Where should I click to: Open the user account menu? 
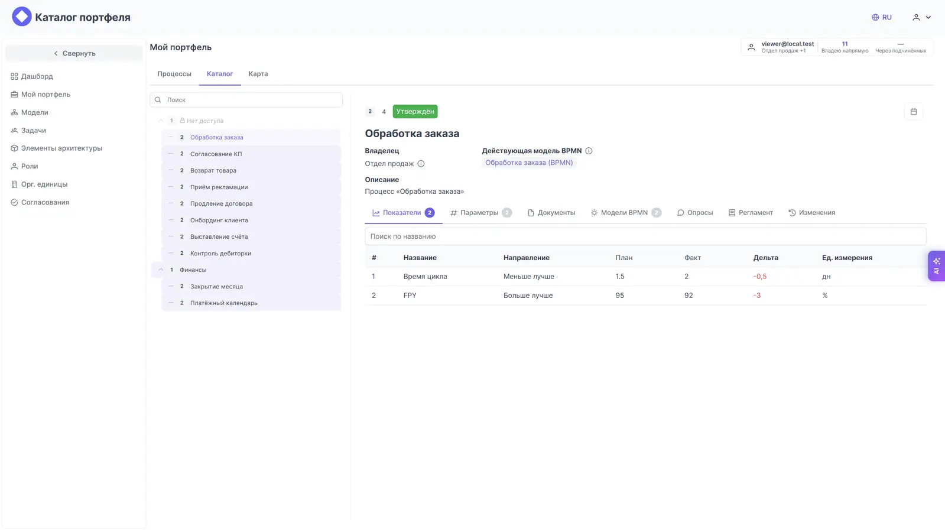click(921, 17)
